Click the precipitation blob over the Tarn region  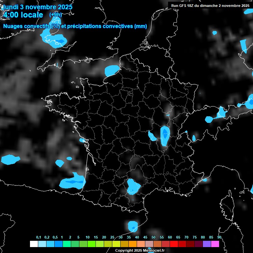133,187
